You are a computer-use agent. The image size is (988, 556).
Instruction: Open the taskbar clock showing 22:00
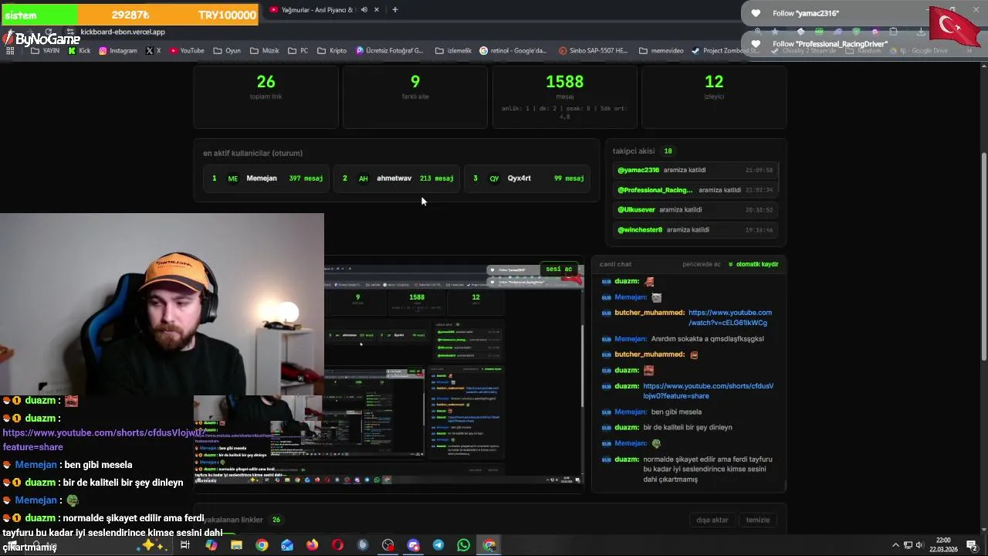click(943, 545)
